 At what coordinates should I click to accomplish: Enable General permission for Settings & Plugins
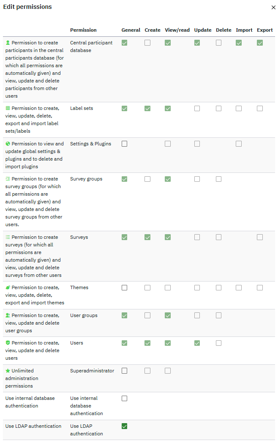click(x=124, y=144)
